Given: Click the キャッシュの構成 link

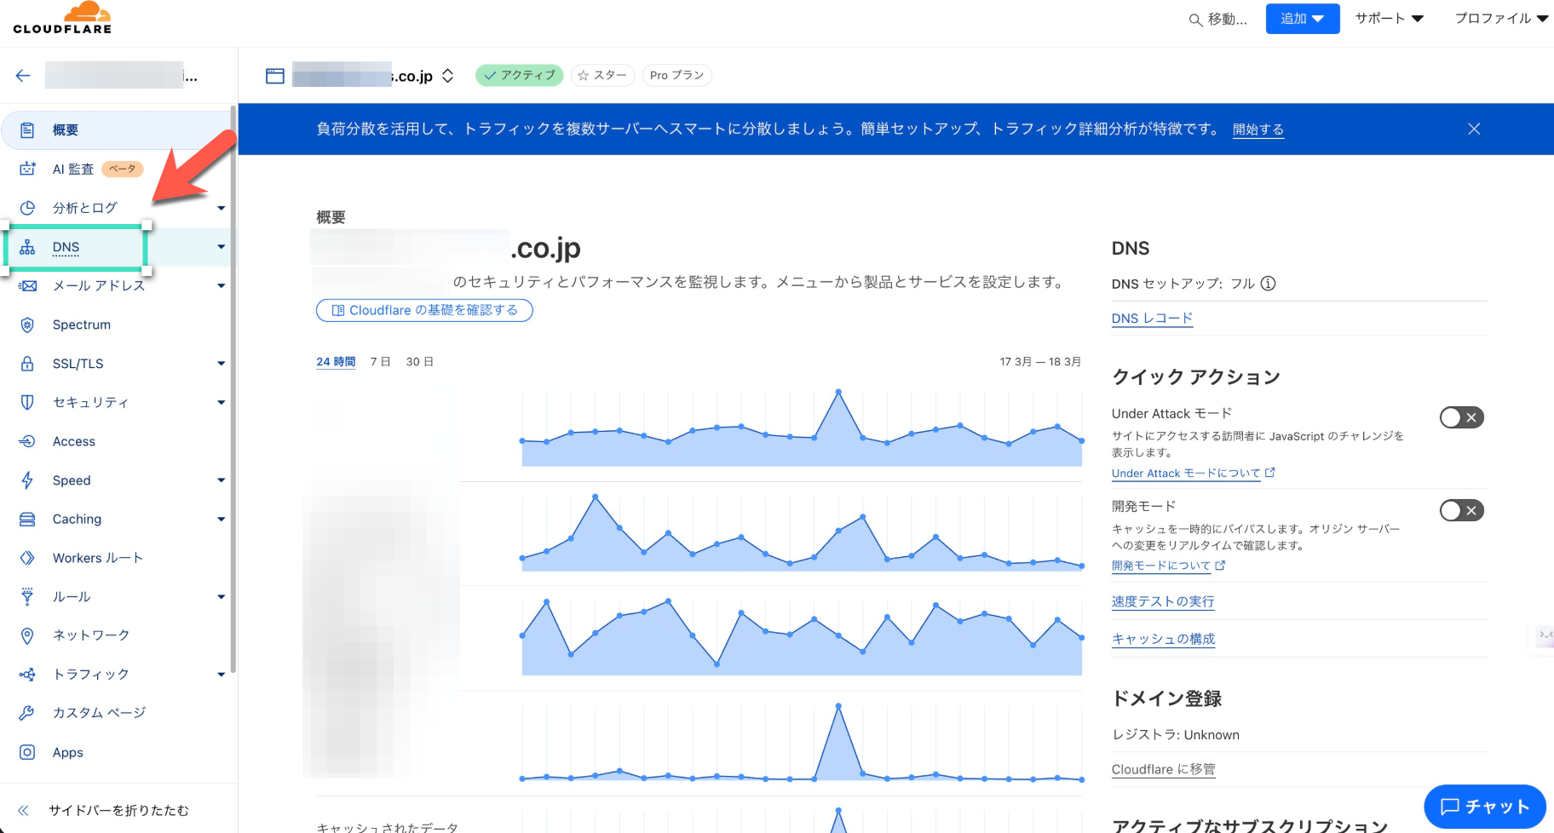Looking at the screenshot, I should point(1163,639).
